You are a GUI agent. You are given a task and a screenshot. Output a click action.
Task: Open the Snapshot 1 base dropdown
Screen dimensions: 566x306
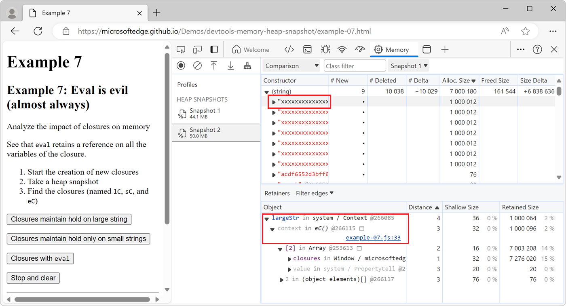(x=409, y=66)
